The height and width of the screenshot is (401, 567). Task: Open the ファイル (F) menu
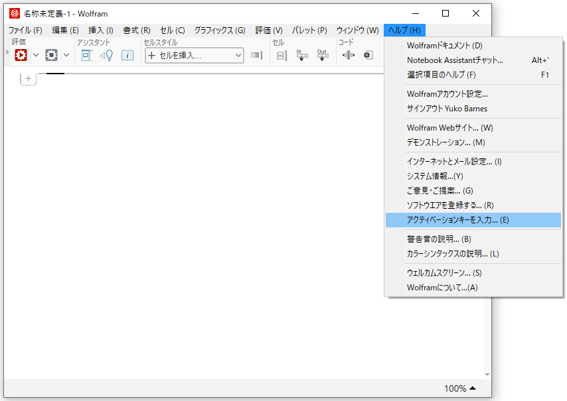pyautogui.click(x=25, y=30)
